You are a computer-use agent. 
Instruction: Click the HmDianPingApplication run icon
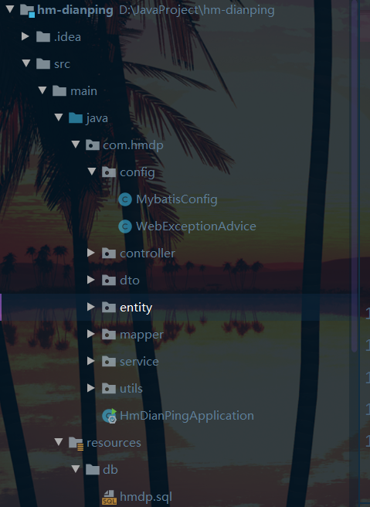[x=109, y=416]
